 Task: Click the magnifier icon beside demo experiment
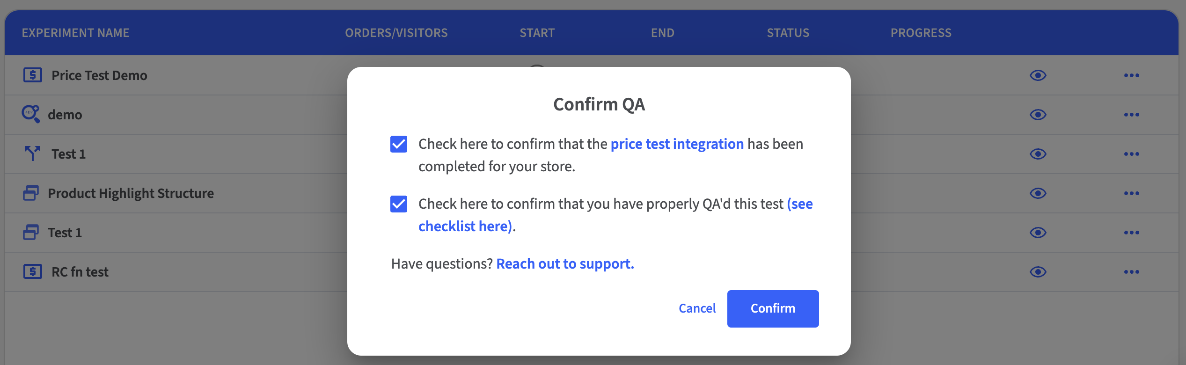(31, 114)
